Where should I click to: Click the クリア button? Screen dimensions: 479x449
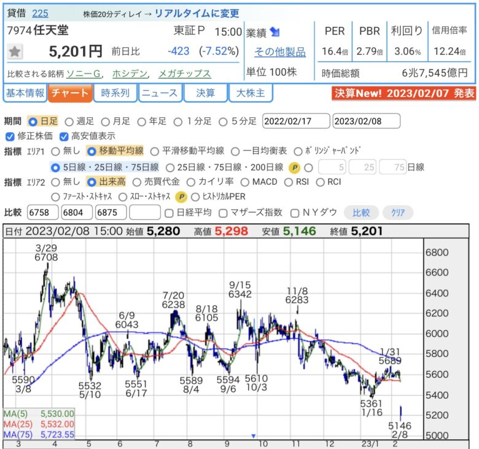click(398, 213)
